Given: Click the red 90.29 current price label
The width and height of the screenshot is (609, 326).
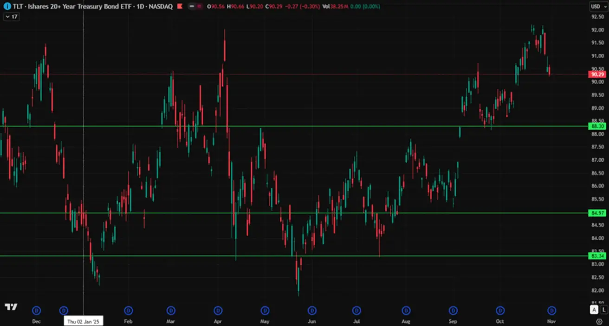Looking at the screenshot, I should 596,74.
